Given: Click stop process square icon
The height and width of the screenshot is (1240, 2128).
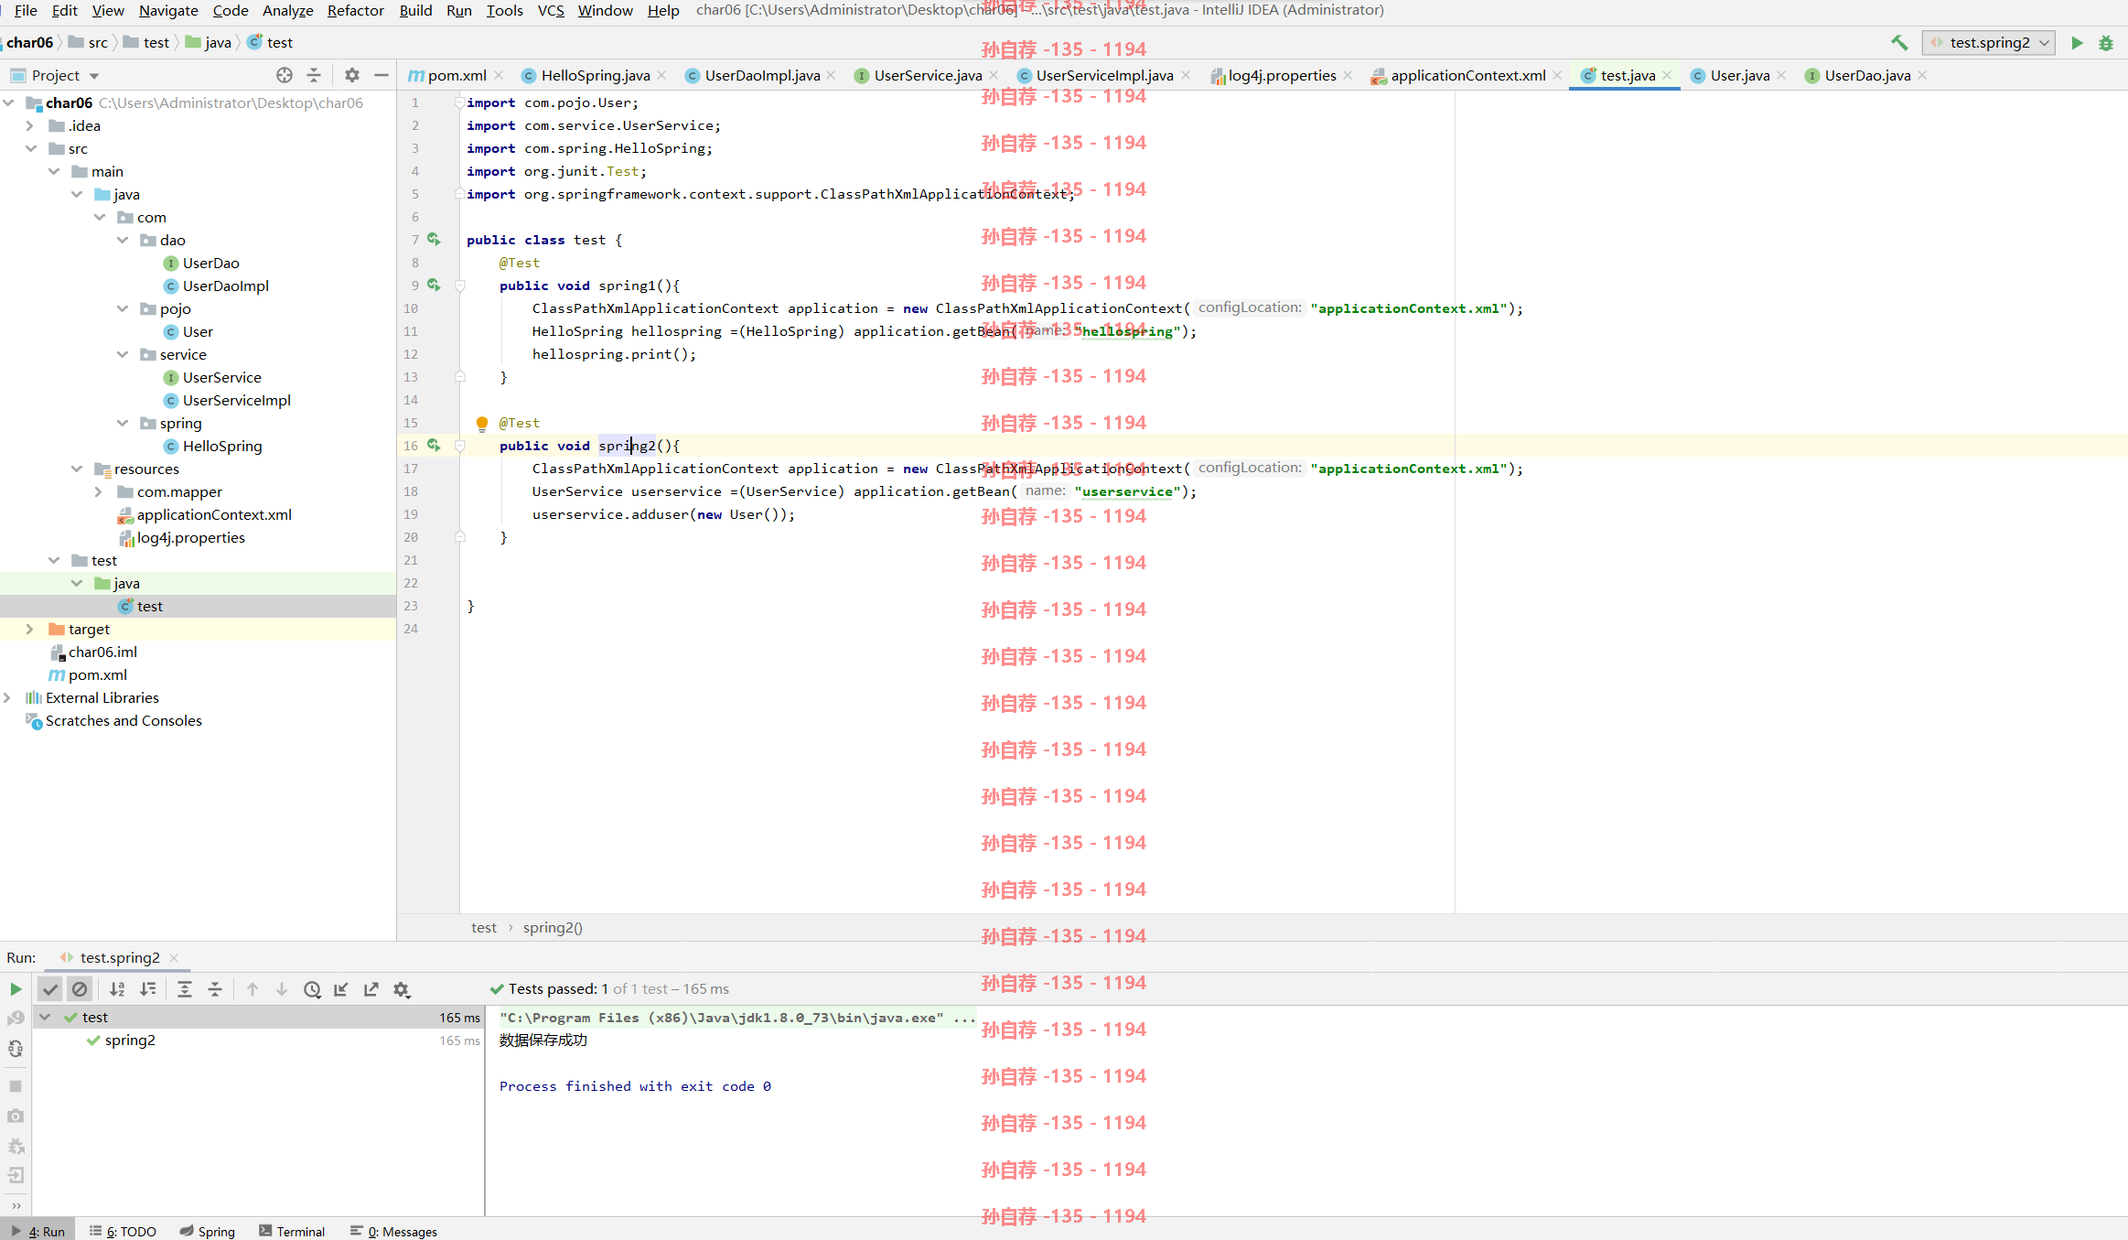Looking at the screenshot, I should point(16,1086).
